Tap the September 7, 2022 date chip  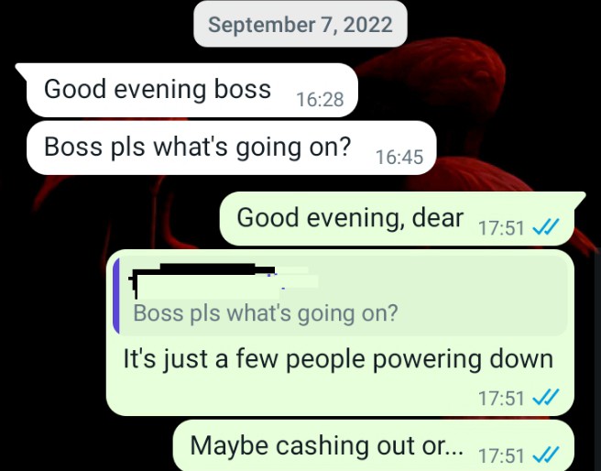300,24
